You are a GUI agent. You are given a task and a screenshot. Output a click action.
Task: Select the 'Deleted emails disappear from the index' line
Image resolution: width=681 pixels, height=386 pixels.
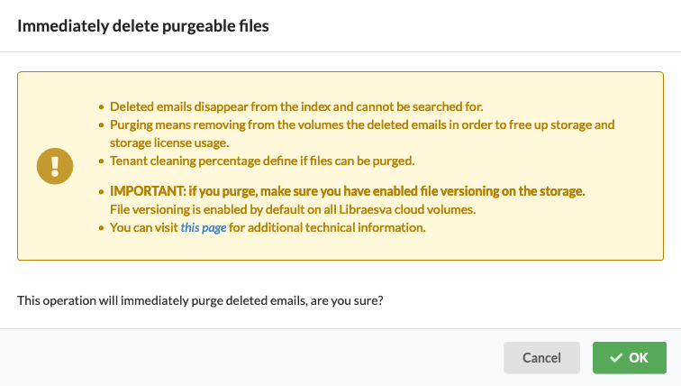296,106
